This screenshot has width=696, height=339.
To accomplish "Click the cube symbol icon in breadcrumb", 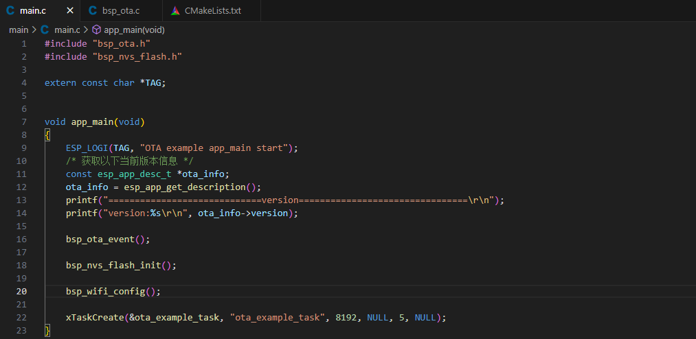I will click(96, 30).
